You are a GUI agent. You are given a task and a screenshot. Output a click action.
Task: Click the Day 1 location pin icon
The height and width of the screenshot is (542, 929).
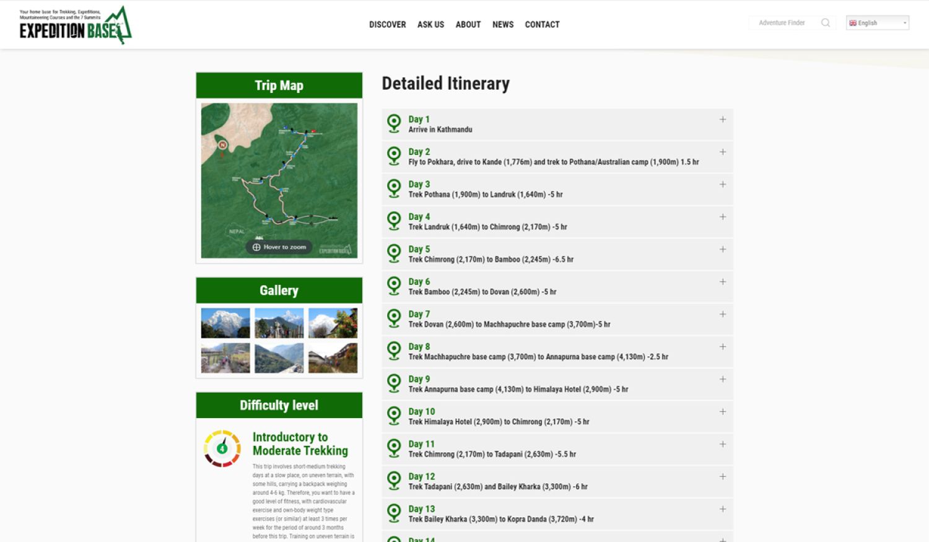pyautogui.click(x=394, y=123)
